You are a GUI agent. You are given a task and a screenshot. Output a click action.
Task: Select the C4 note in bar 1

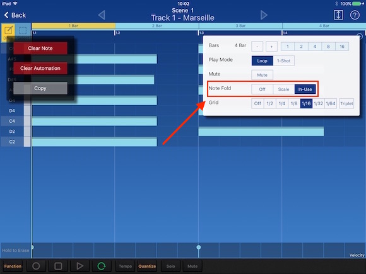pos(94,121)
